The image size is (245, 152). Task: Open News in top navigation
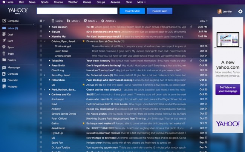click(x=32, y=2)
